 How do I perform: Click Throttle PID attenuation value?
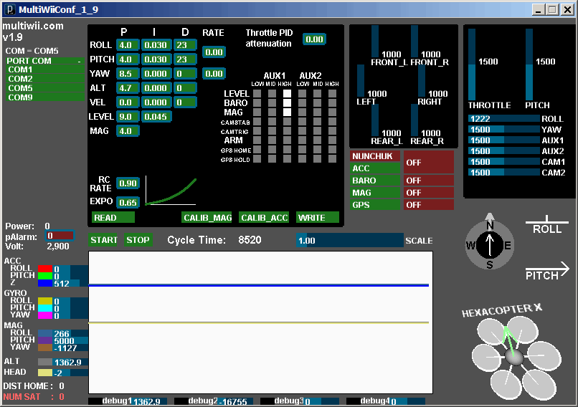314,39
